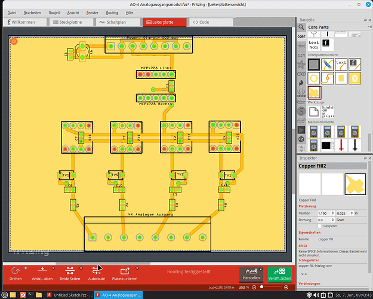The image size is (373, 299).
Task: Switch to the Steckplatine tab
Action: [x=71, y=22]
